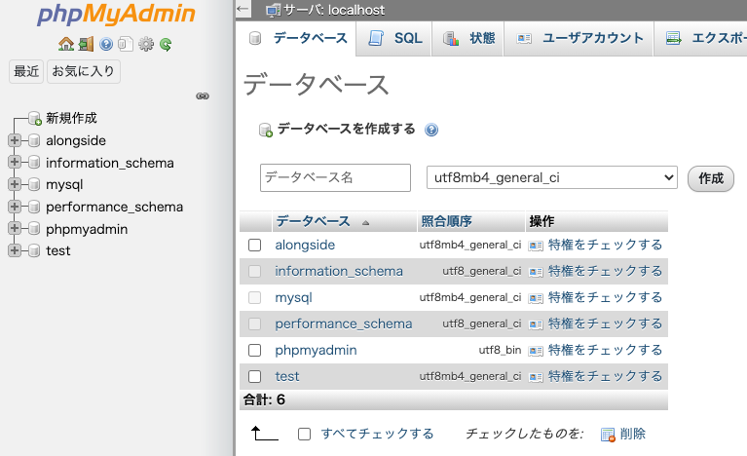Screen dimensions: 747x456
Task: Click the データベース名 input field
Action: click(335, 177)
